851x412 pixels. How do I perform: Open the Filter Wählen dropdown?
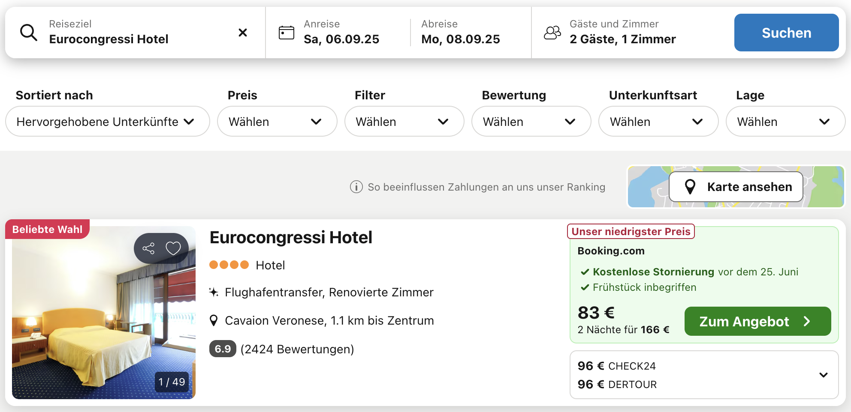tap(404, 122)
